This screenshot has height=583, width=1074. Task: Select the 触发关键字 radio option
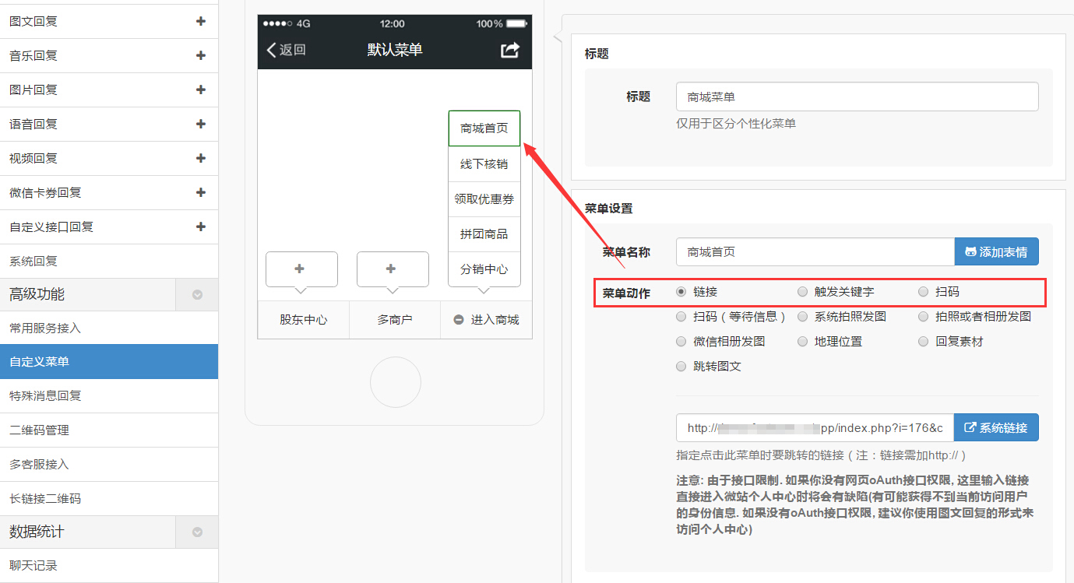803,292
